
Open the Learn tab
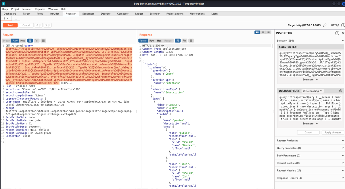[x=214, y=13]
